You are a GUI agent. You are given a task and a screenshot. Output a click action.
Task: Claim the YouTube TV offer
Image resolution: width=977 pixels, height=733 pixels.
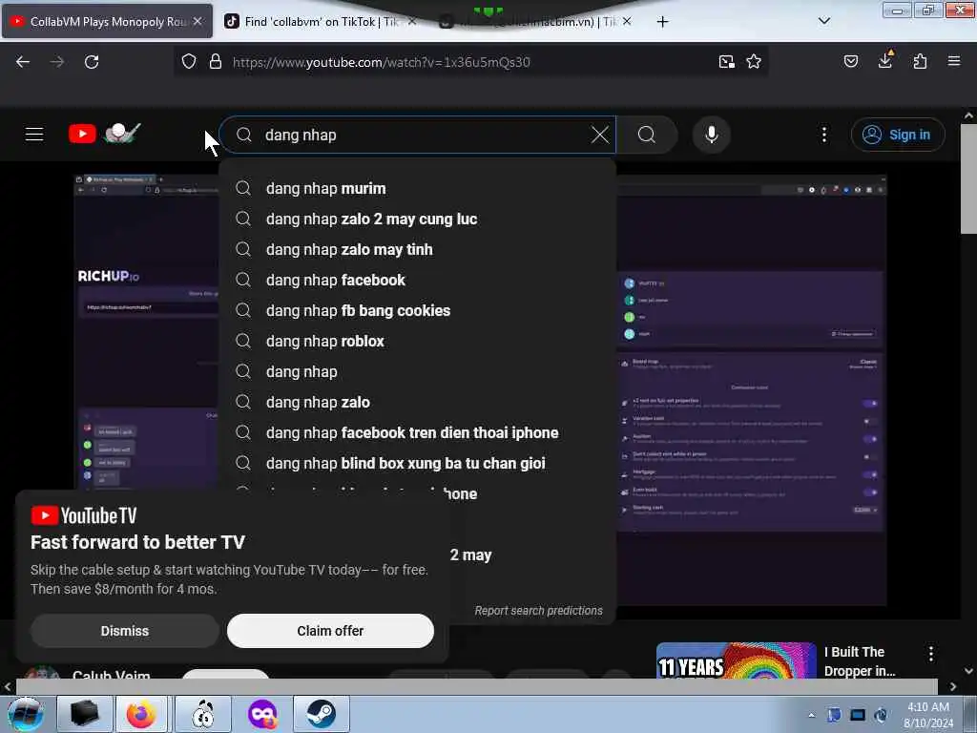coord(330,631)
